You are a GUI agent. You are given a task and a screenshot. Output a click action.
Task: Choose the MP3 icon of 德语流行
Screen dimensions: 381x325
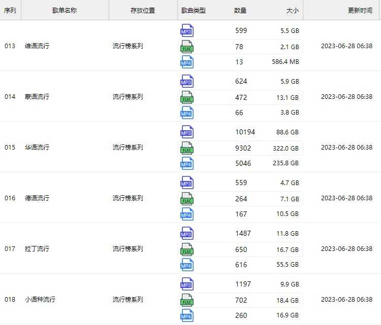(187, 183)
